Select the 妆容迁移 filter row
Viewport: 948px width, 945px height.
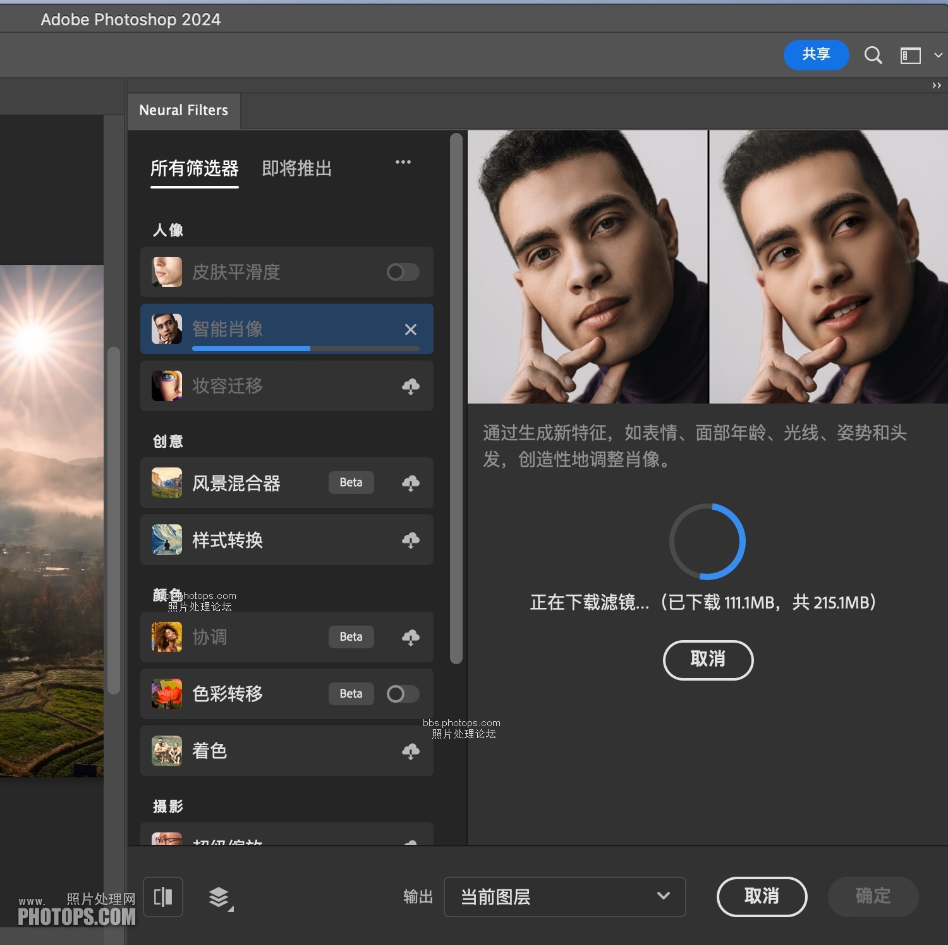[287, 386]
